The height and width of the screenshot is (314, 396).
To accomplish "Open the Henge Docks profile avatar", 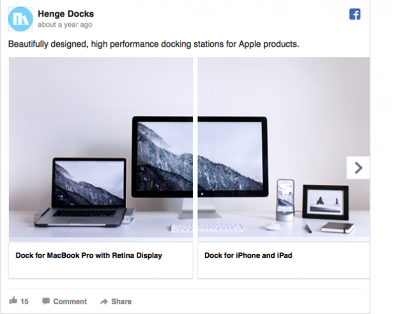I will [20, 19].
